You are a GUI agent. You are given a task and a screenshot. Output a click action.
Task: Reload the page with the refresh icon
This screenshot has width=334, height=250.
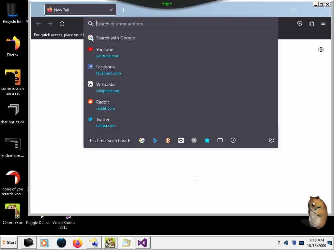pos(62,23)
